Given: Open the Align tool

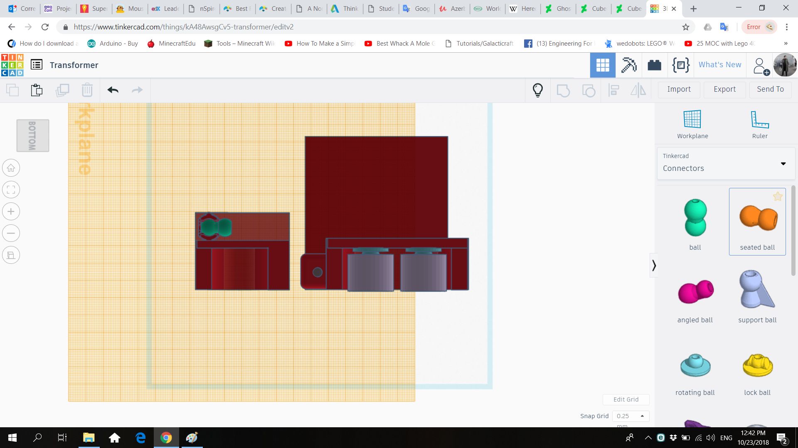Looking at the screenshot, I should coord(614,90).
